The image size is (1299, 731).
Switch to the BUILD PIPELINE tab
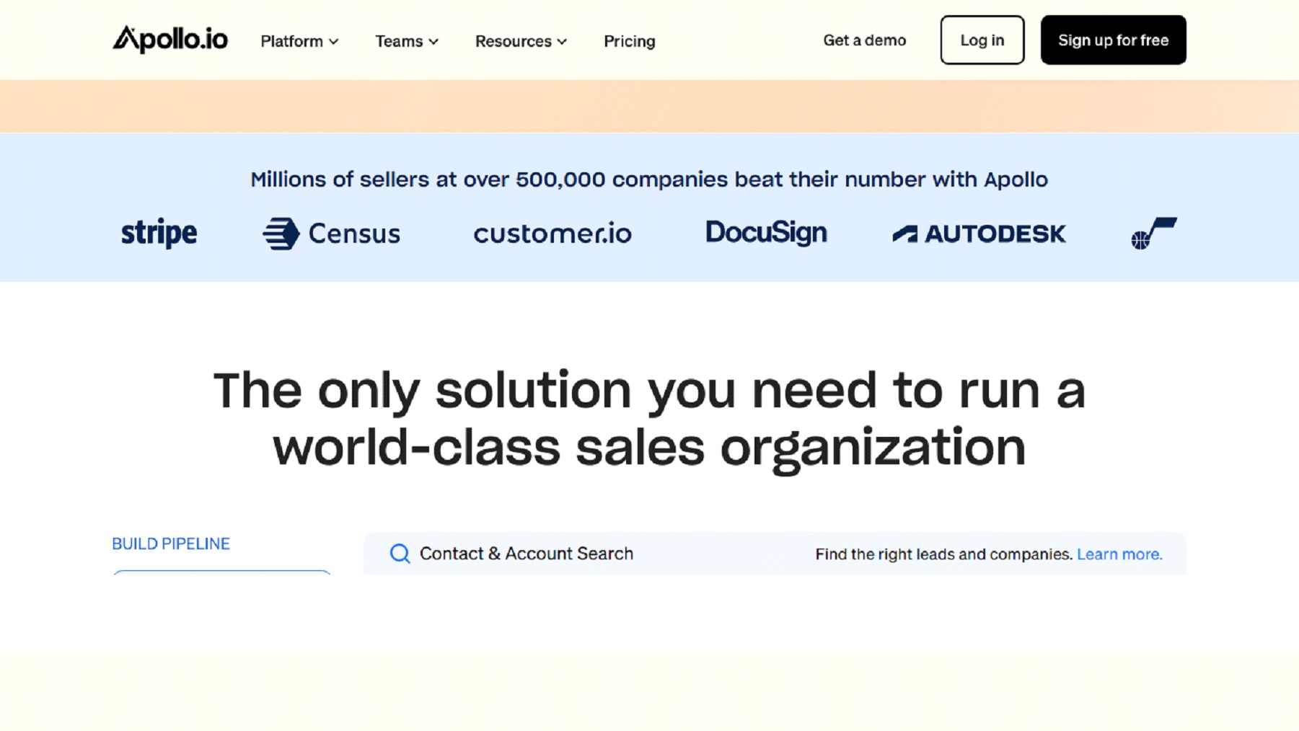click(x=171, y=544)
